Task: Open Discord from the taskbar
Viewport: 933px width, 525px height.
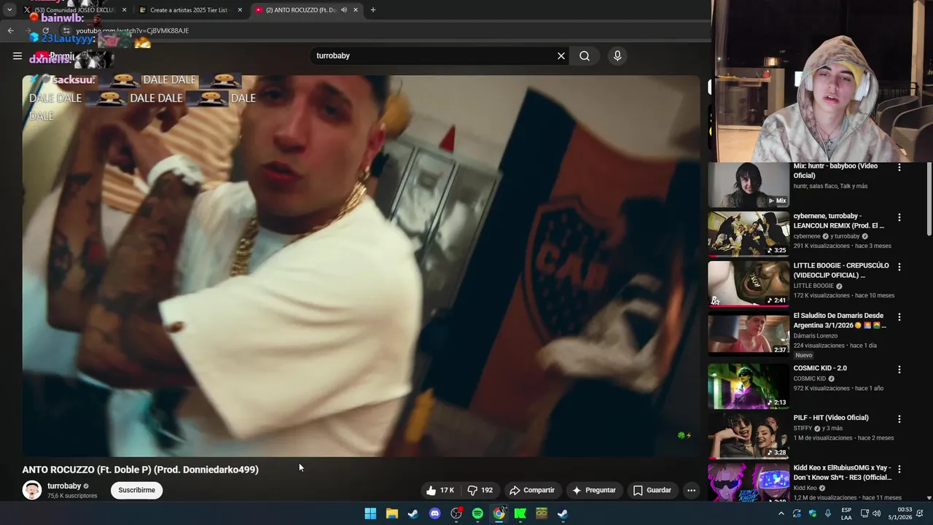Action: 435,513
